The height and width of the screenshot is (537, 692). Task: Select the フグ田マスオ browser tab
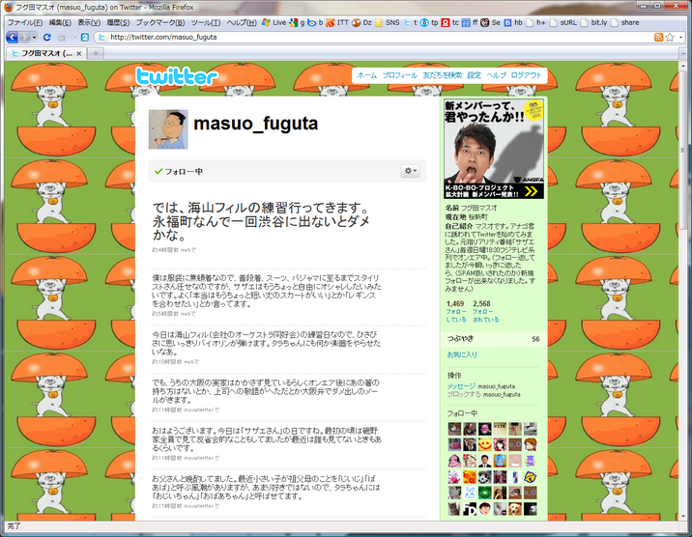(45, 53)
